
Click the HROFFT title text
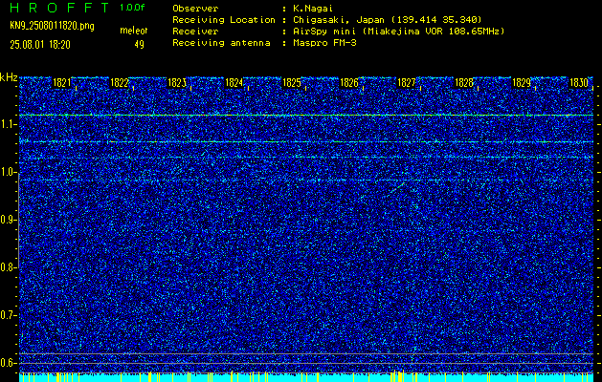[x=59, y=8]
